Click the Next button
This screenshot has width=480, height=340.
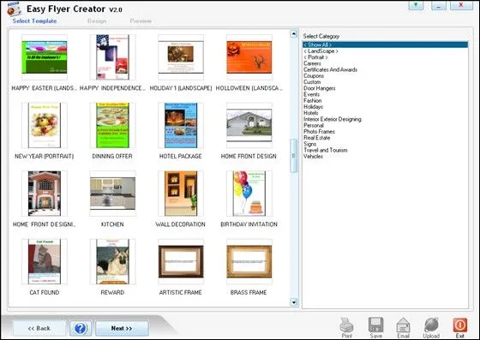[x=122, y=328]
